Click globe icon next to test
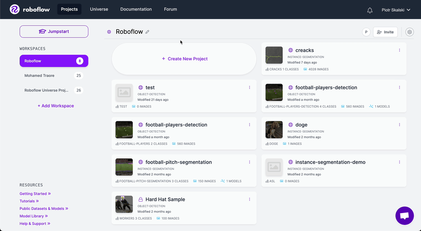Viewport: 421px width, 231px height. click(x=140, y=87)
